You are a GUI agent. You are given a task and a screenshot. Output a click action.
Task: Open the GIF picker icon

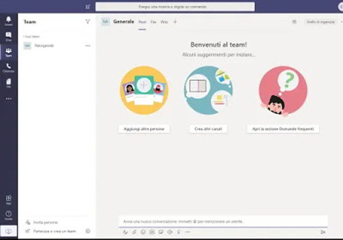(x=152, y=232)
